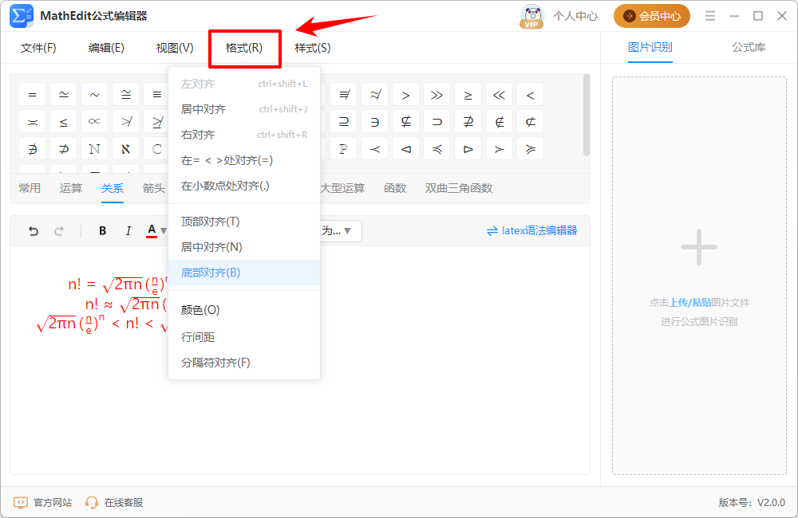This screenshot has width=798, height=518.
Task: Open the hamburger settings menu
Action: pos(710,16)
